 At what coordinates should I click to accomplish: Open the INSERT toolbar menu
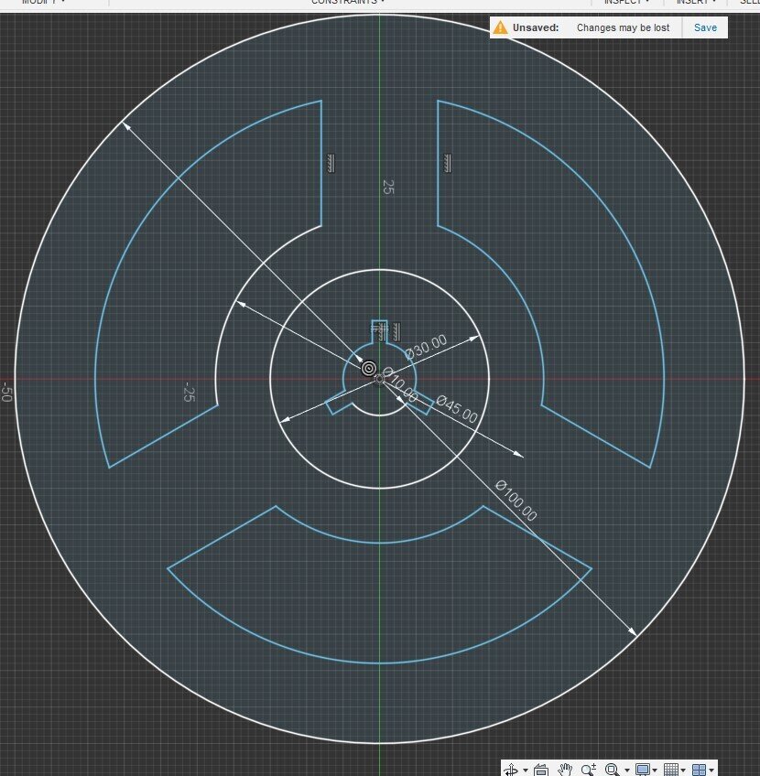(696, 2)
